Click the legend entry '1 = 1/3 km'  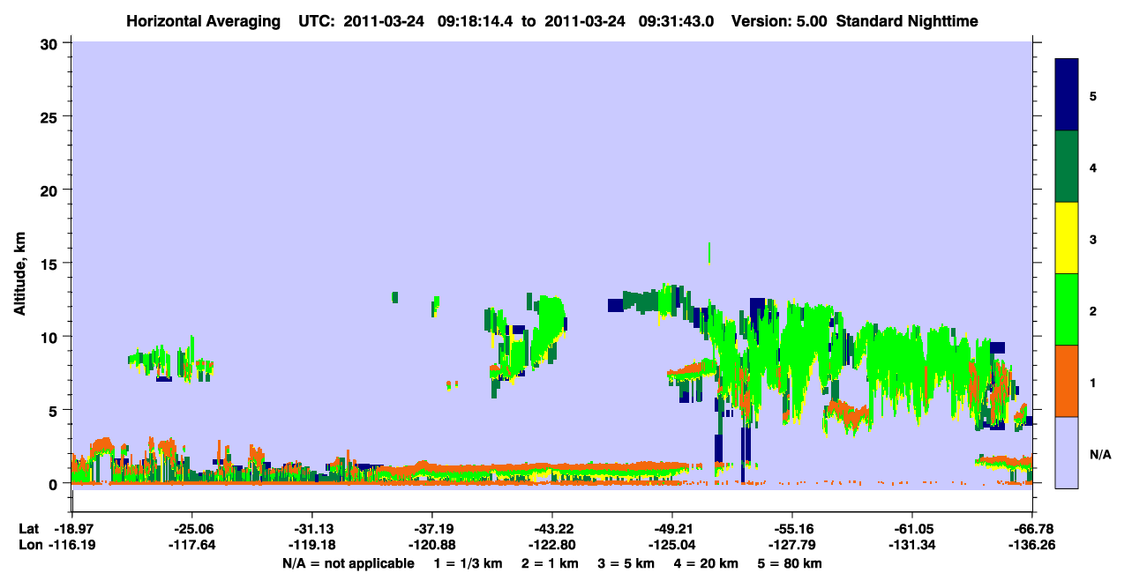(469, 563)
